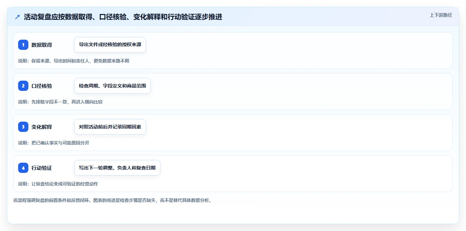
Task: Click the note 先排除字段不一致，再进入横向比较
Action: 61,102
